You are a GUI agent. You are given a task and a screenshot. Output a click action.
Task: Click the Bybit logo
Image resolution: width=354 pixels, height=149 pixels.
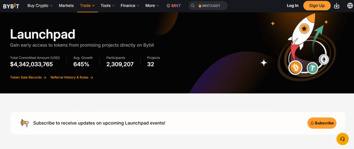tap(11, 6)
